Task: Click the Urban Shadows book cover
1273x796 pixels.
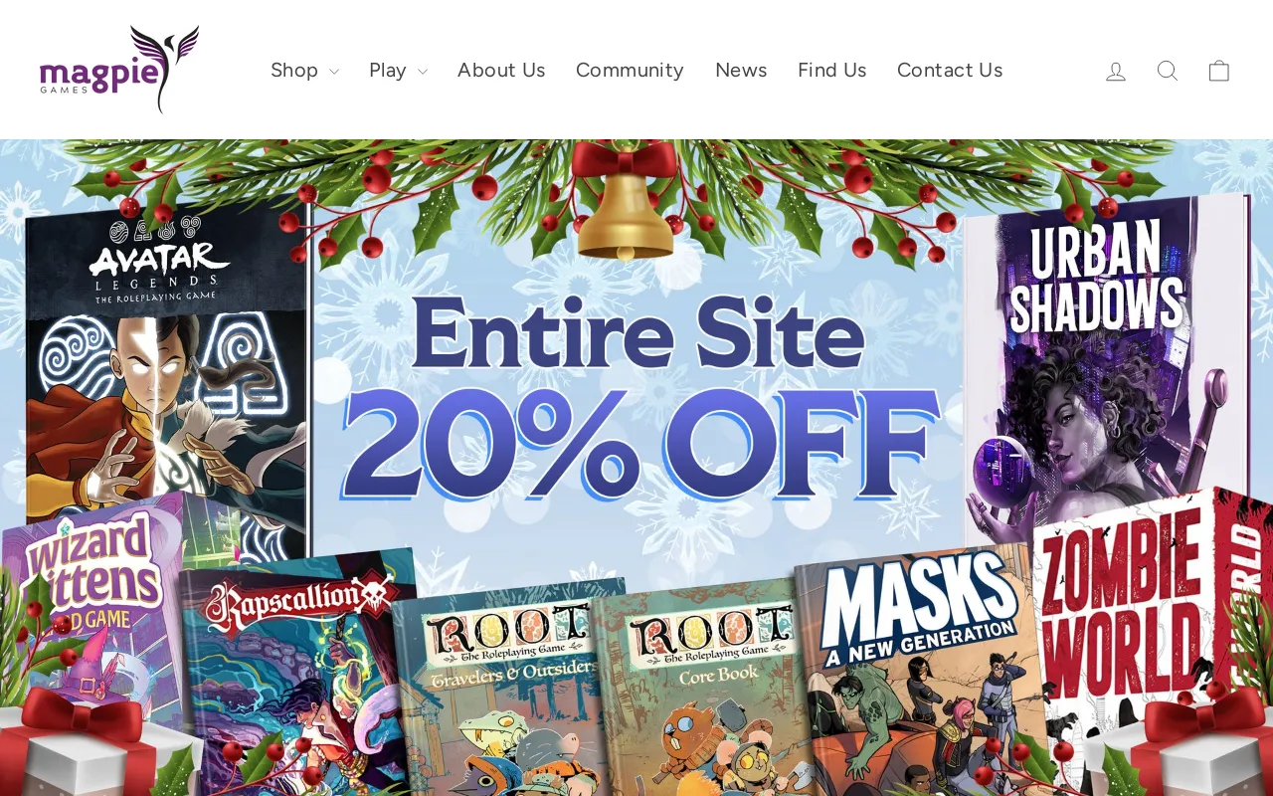Action: pos(1104,368)
